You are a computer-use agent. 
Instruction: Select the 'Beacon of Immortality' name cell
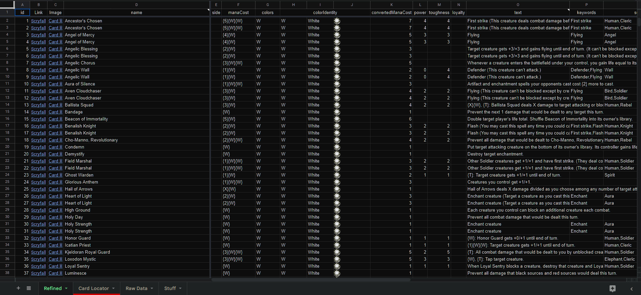click(136, 119)
